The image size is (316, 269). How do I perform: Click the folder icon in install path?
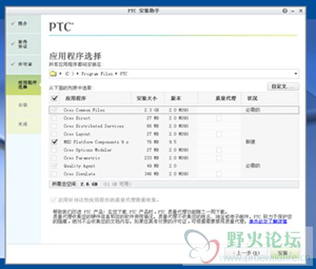[53, 73]
